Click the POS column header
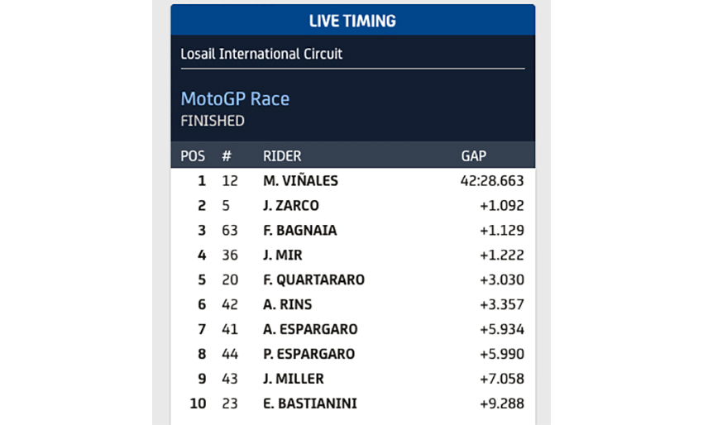The image size is (703, 425). [193, 155]
